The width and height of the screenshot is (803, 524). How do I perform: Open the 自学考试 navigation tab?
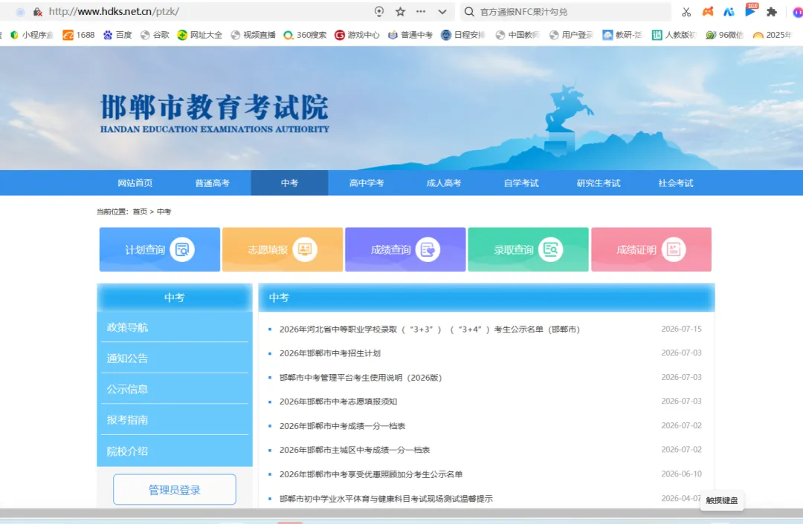[521, 183]
